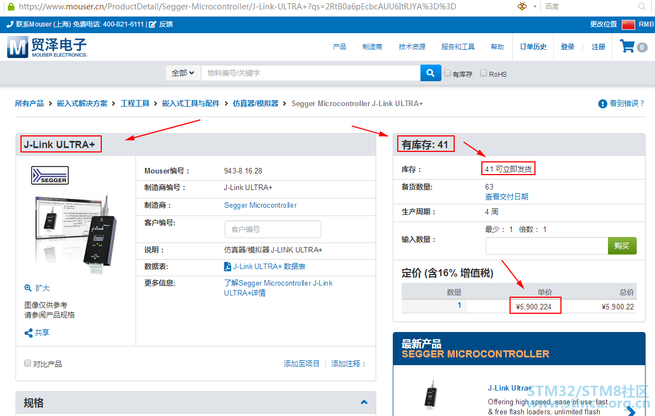
Task: Click the 嵌入式解决方案 breadcrumb
Action: tap(82, 103)
